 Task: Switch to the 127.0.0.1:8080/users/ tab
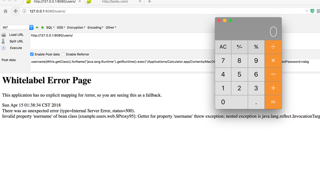click(x=54, y=1)
